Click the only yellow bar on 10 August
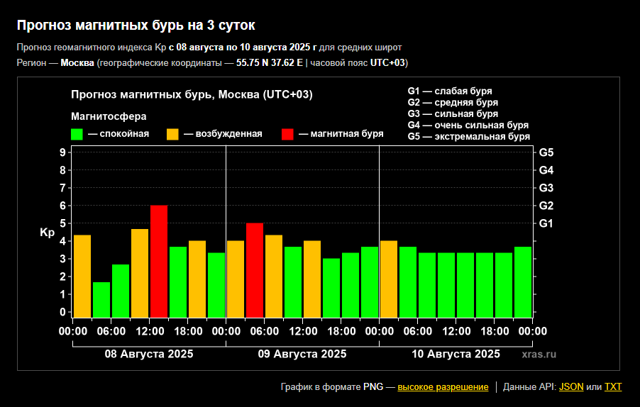 pyautogui.click(x=389, y=279)
